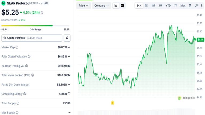205x115 pixels.
Task: Click the 0.00006126 BTC price text
Action: 9,20
